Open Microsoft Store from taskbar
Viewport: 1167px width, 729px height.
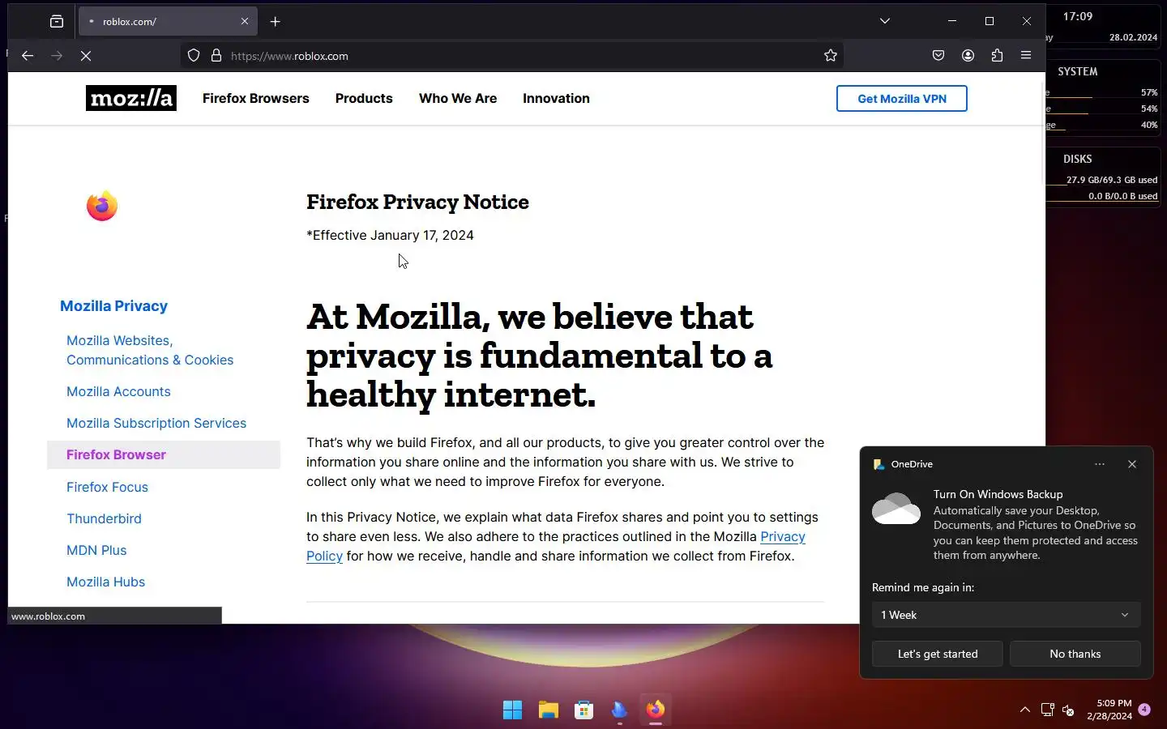[x=584, y=710]
